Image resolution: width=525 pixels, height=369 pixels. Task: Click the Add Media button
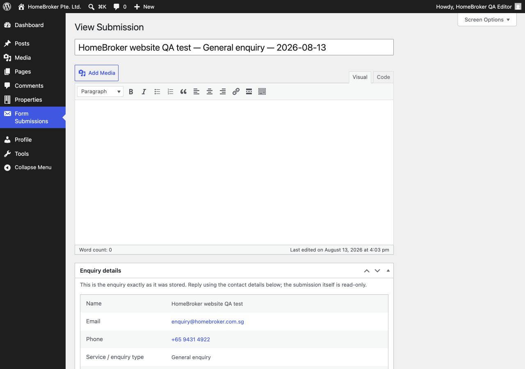(x=96, y=73)
